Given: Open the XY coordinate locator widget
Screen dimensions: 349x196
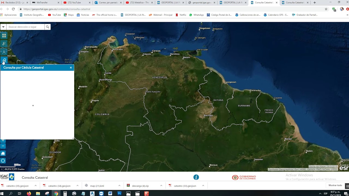Looking at the screenshot, I should point(4,52).
